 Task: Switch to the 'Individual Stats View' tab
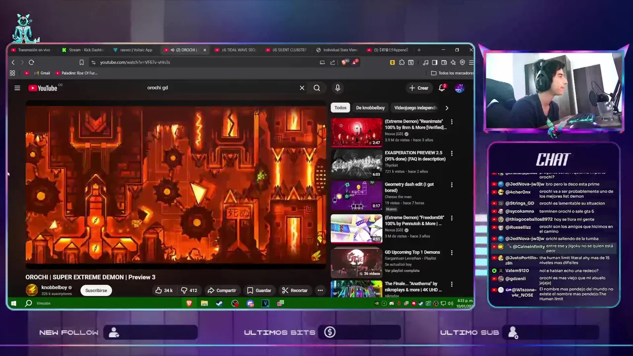pos(337,50)
